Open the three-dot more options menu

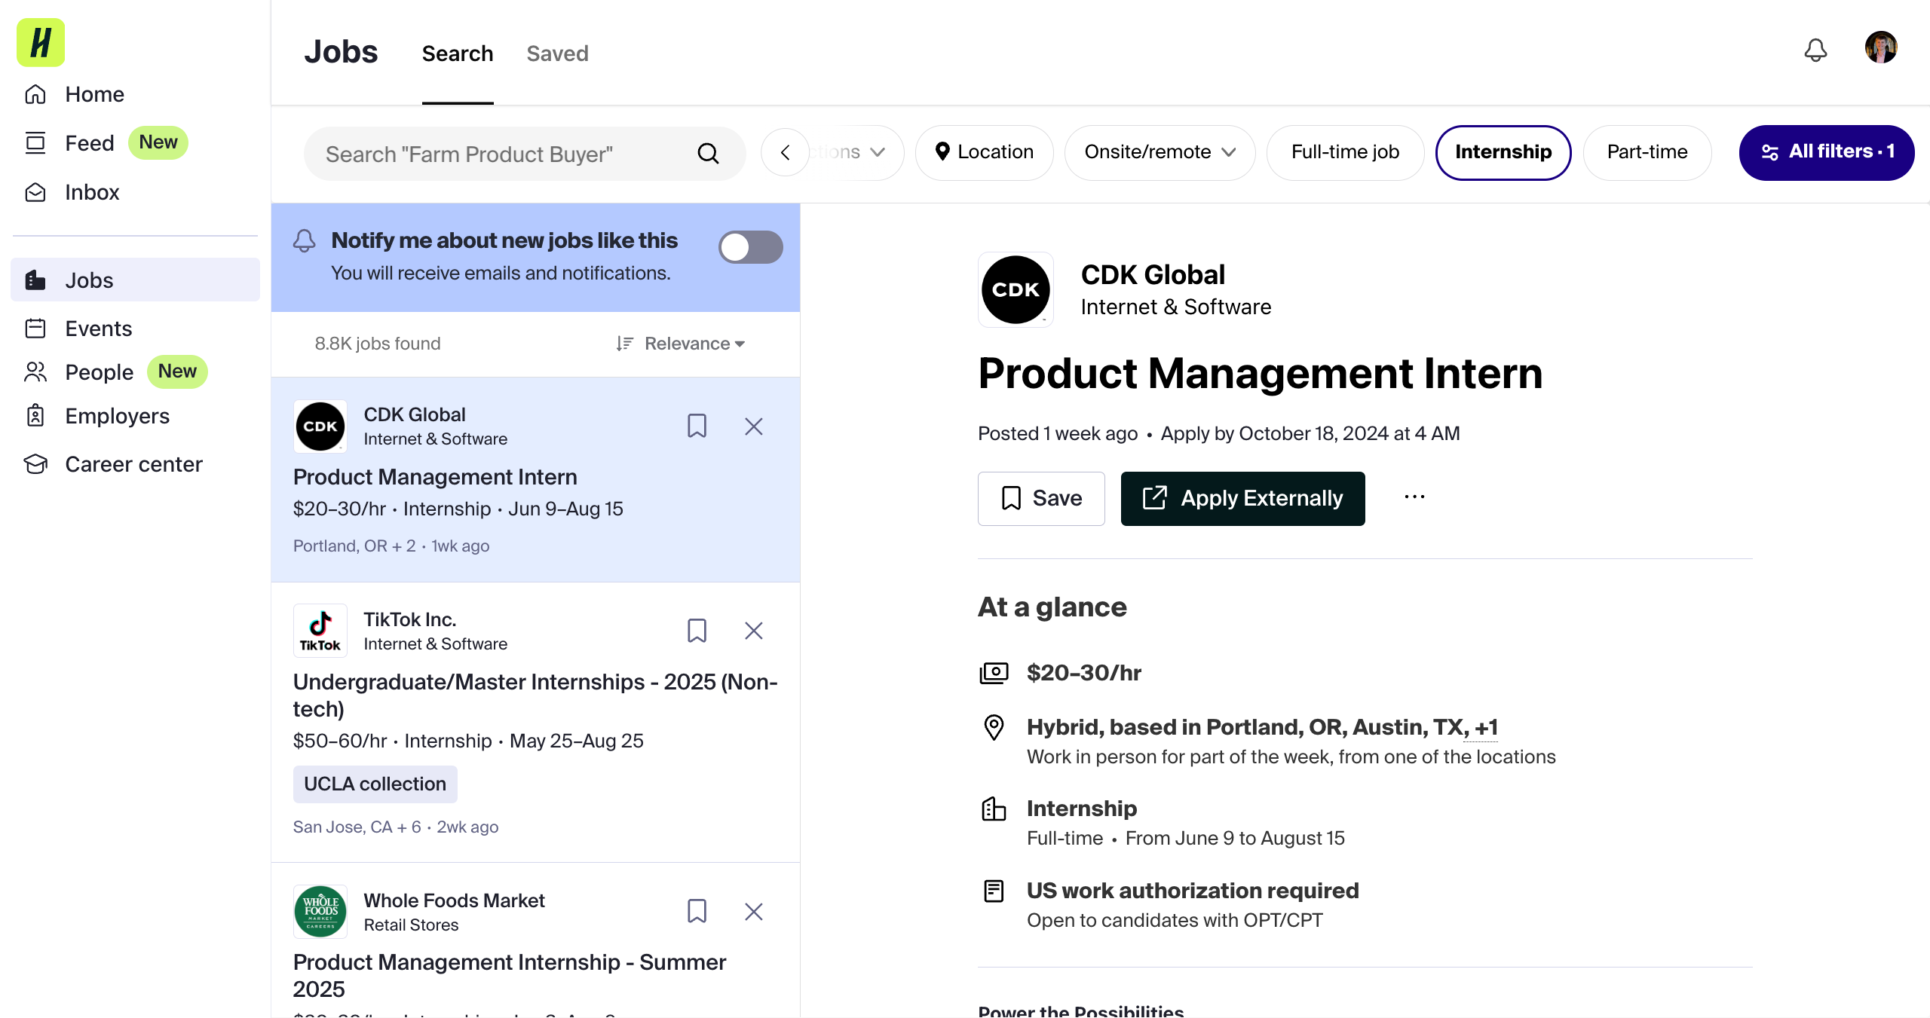pyautogui.click(x=1414, y=497)
